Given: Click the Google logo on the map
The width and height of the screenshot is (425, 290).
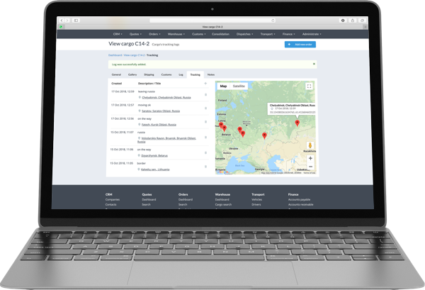Looking at the screenshot, I should click(x=222, y=172).
